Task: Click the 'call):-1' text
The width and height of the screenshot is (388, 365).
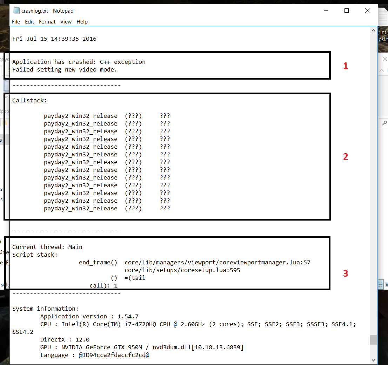Action: 103,286
